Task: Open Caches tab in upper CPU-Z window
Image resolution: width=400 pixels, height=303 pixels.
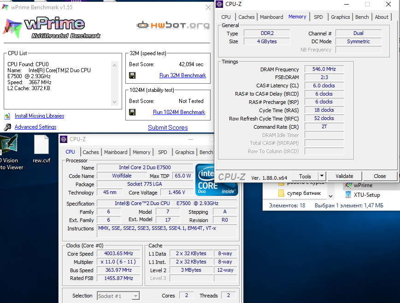Action: pyautogui.click(x=247, y=17)
